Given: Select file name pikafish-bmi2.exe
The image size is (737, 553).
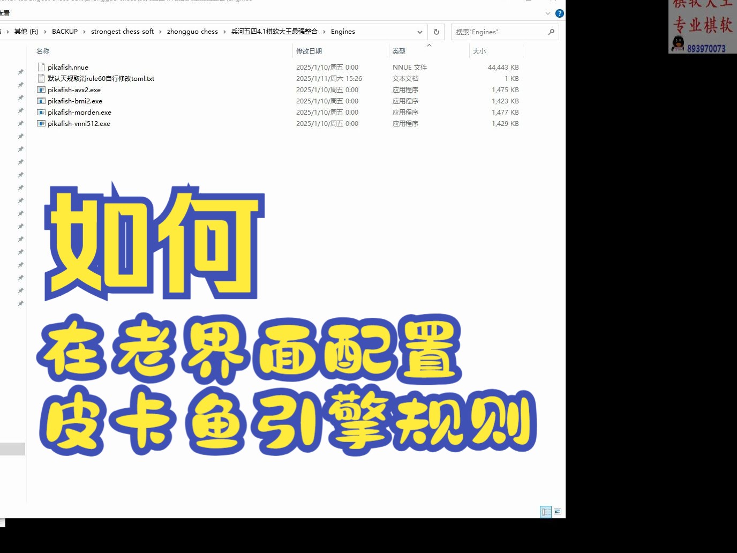Looking at the screenshot, I should pyautogui.click(x=75, y=101).
